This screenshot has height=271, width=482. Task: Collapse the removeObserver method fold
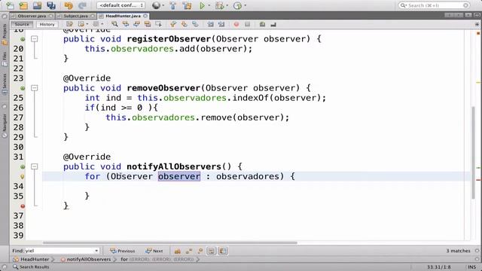35,88
